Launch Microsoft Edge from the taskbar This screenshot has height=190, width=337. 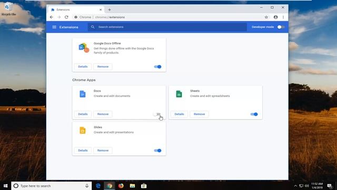[98, 186]
